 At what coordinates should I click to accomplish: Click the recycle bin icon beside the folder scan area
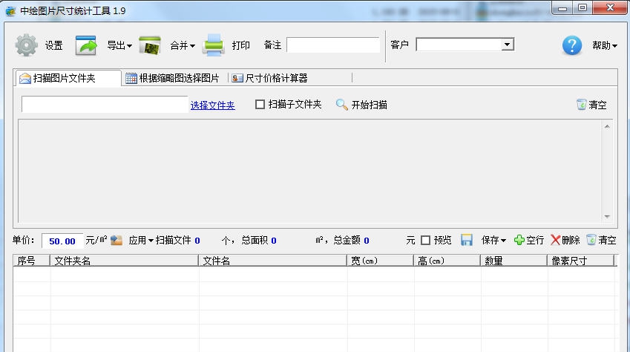[581, 105]
